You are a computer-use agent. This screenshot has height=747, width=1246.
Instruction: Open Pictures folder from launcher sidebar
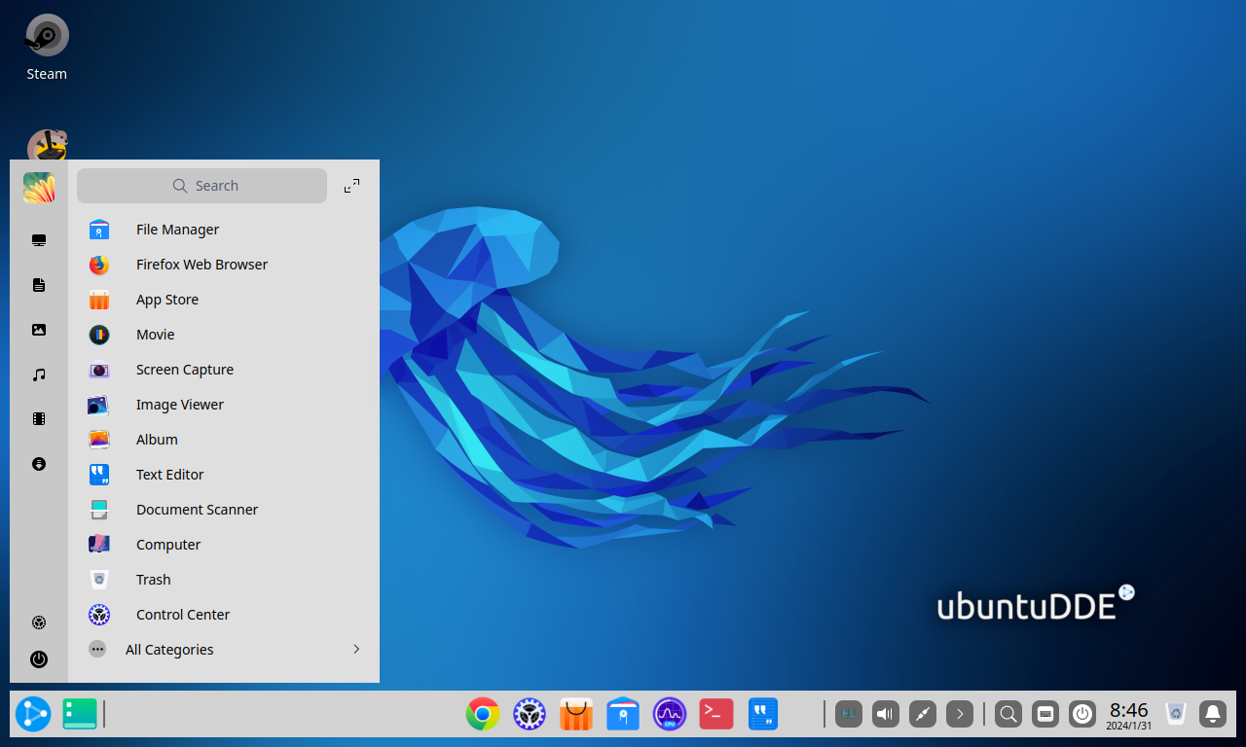pyautogui.click(x=39, y=330)
